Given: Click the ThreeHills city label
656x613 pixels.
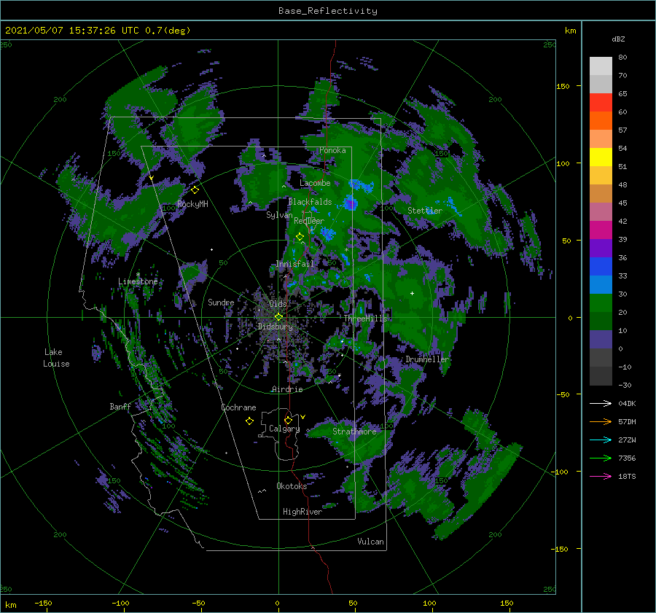Looking at the screenshot, I should coord(366,319).
